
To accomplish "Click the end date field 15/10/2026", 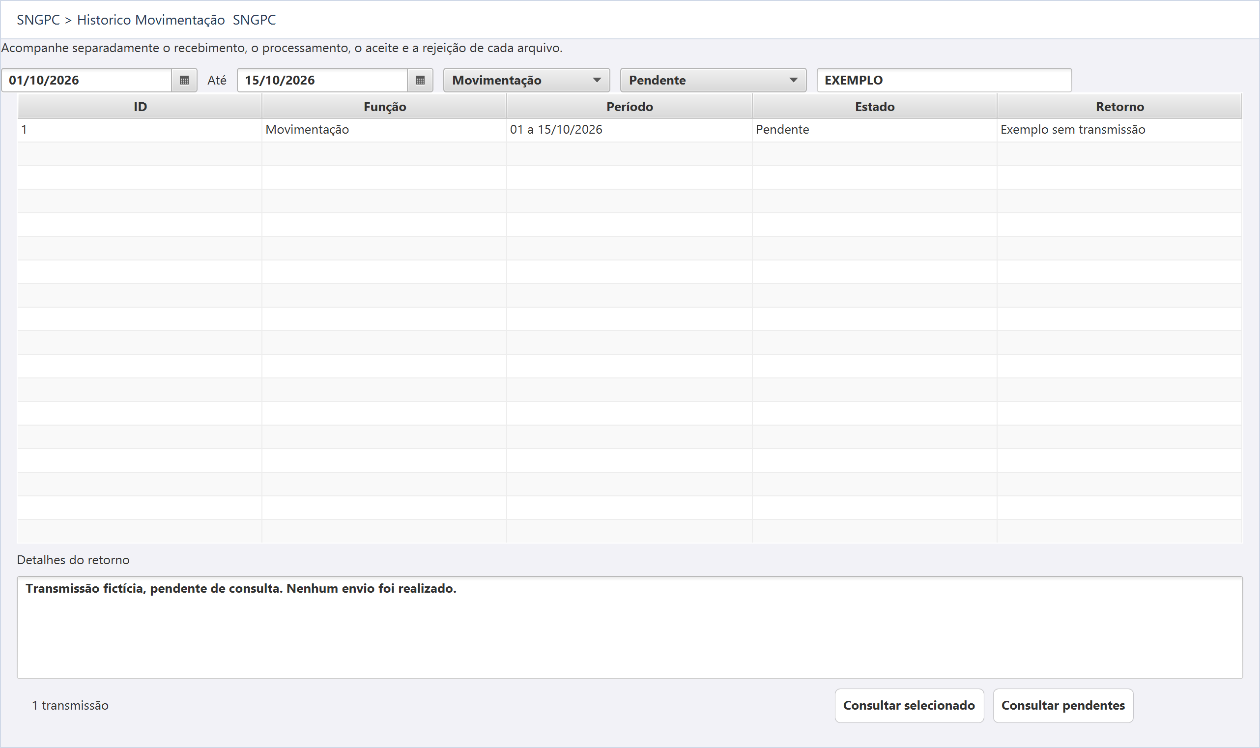I will click(322, 80).
